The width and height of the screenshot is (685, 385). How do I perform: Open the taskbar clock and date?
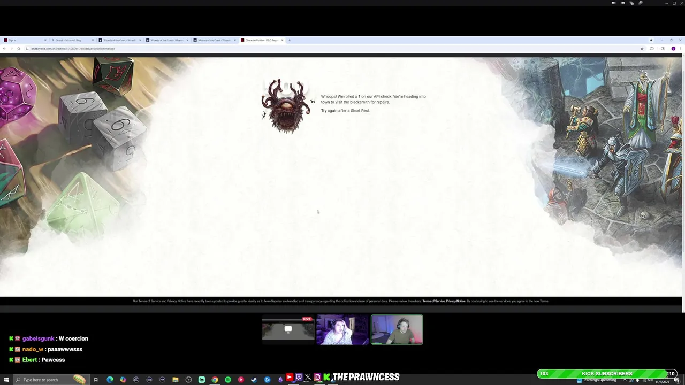[x=663, y=381]
